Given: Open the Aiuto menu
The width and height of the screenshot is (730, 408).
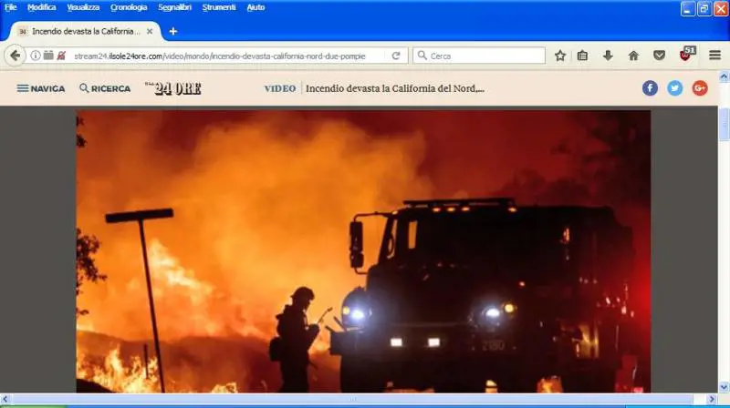Looking at the screenshot, I should point(255,7).
